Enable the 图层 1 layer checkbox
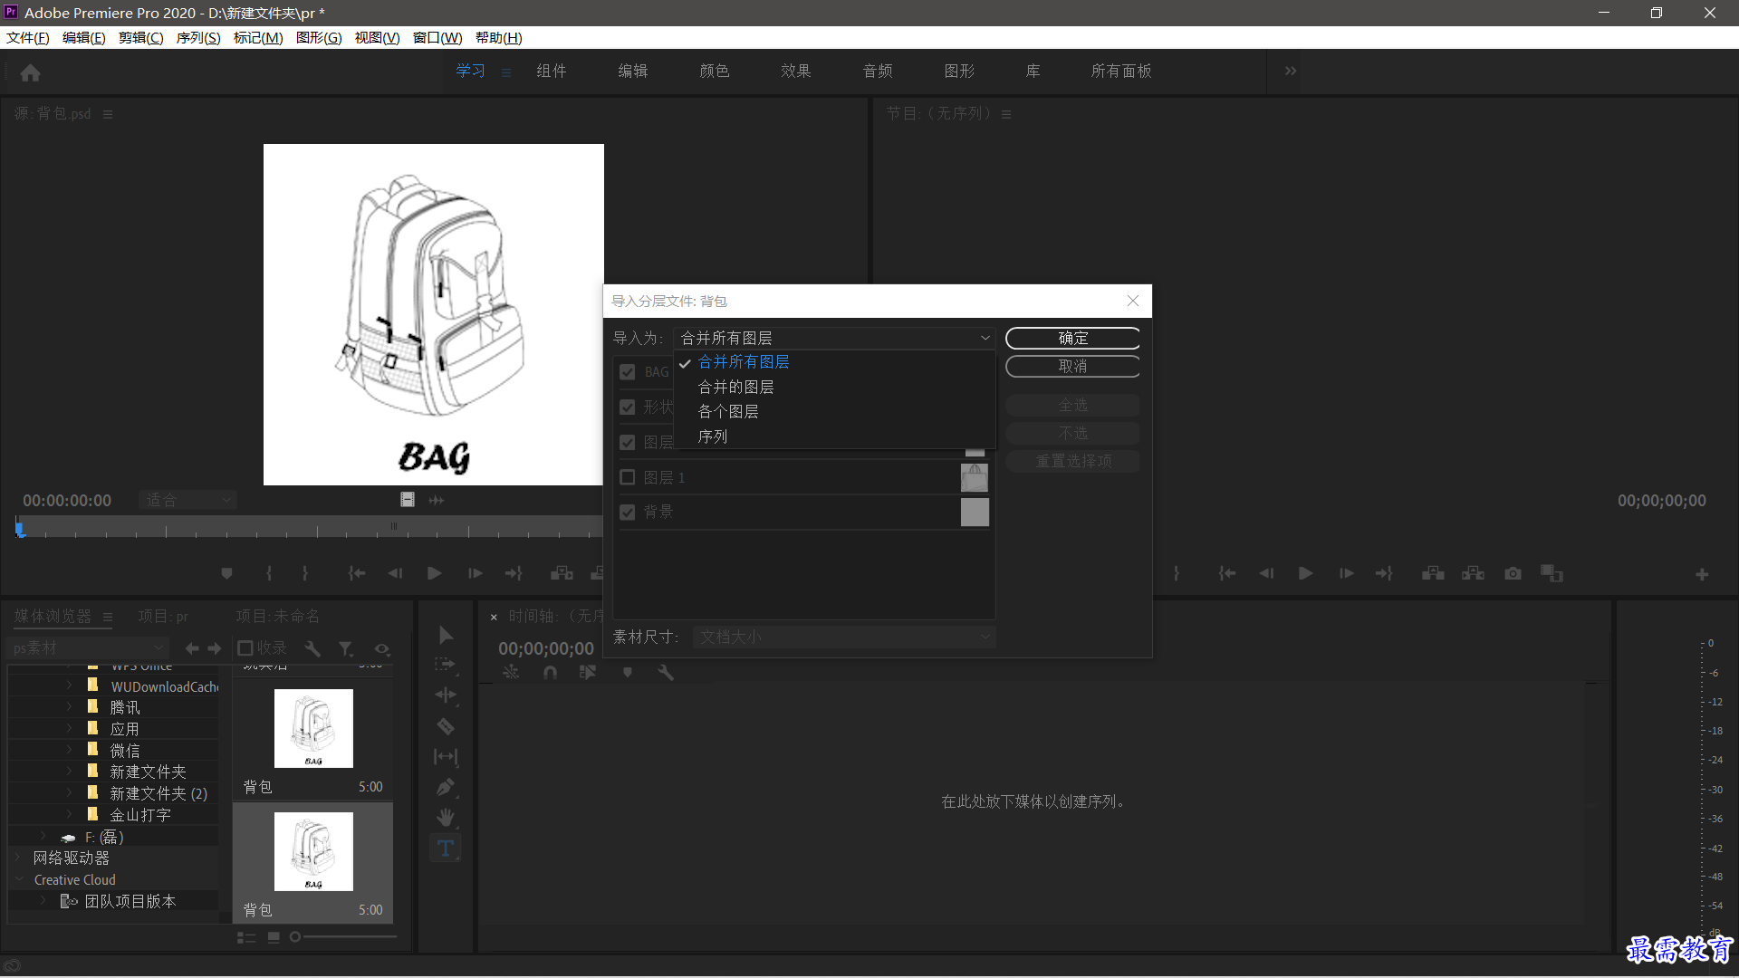This screenshot has width=1739, height=978. coord(627,477)
